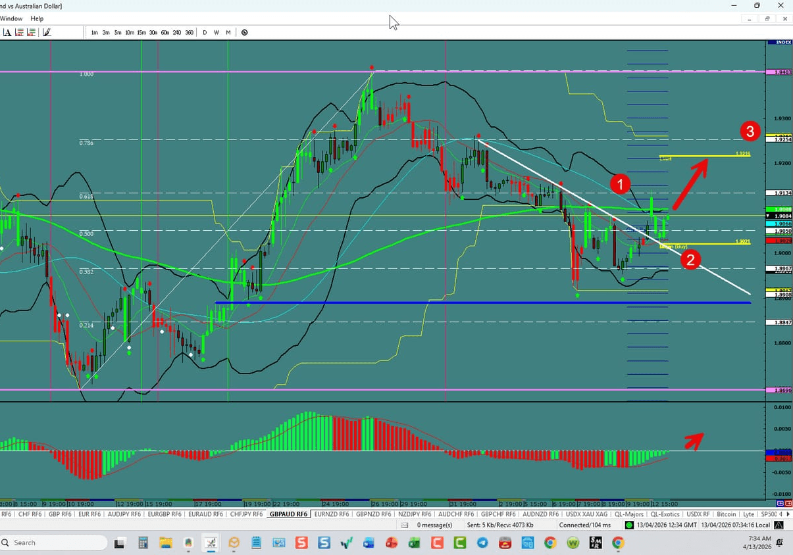Switch chart to 1m timeframe
793x555 pixels.
pyautogui.click(x=95, y=32)
